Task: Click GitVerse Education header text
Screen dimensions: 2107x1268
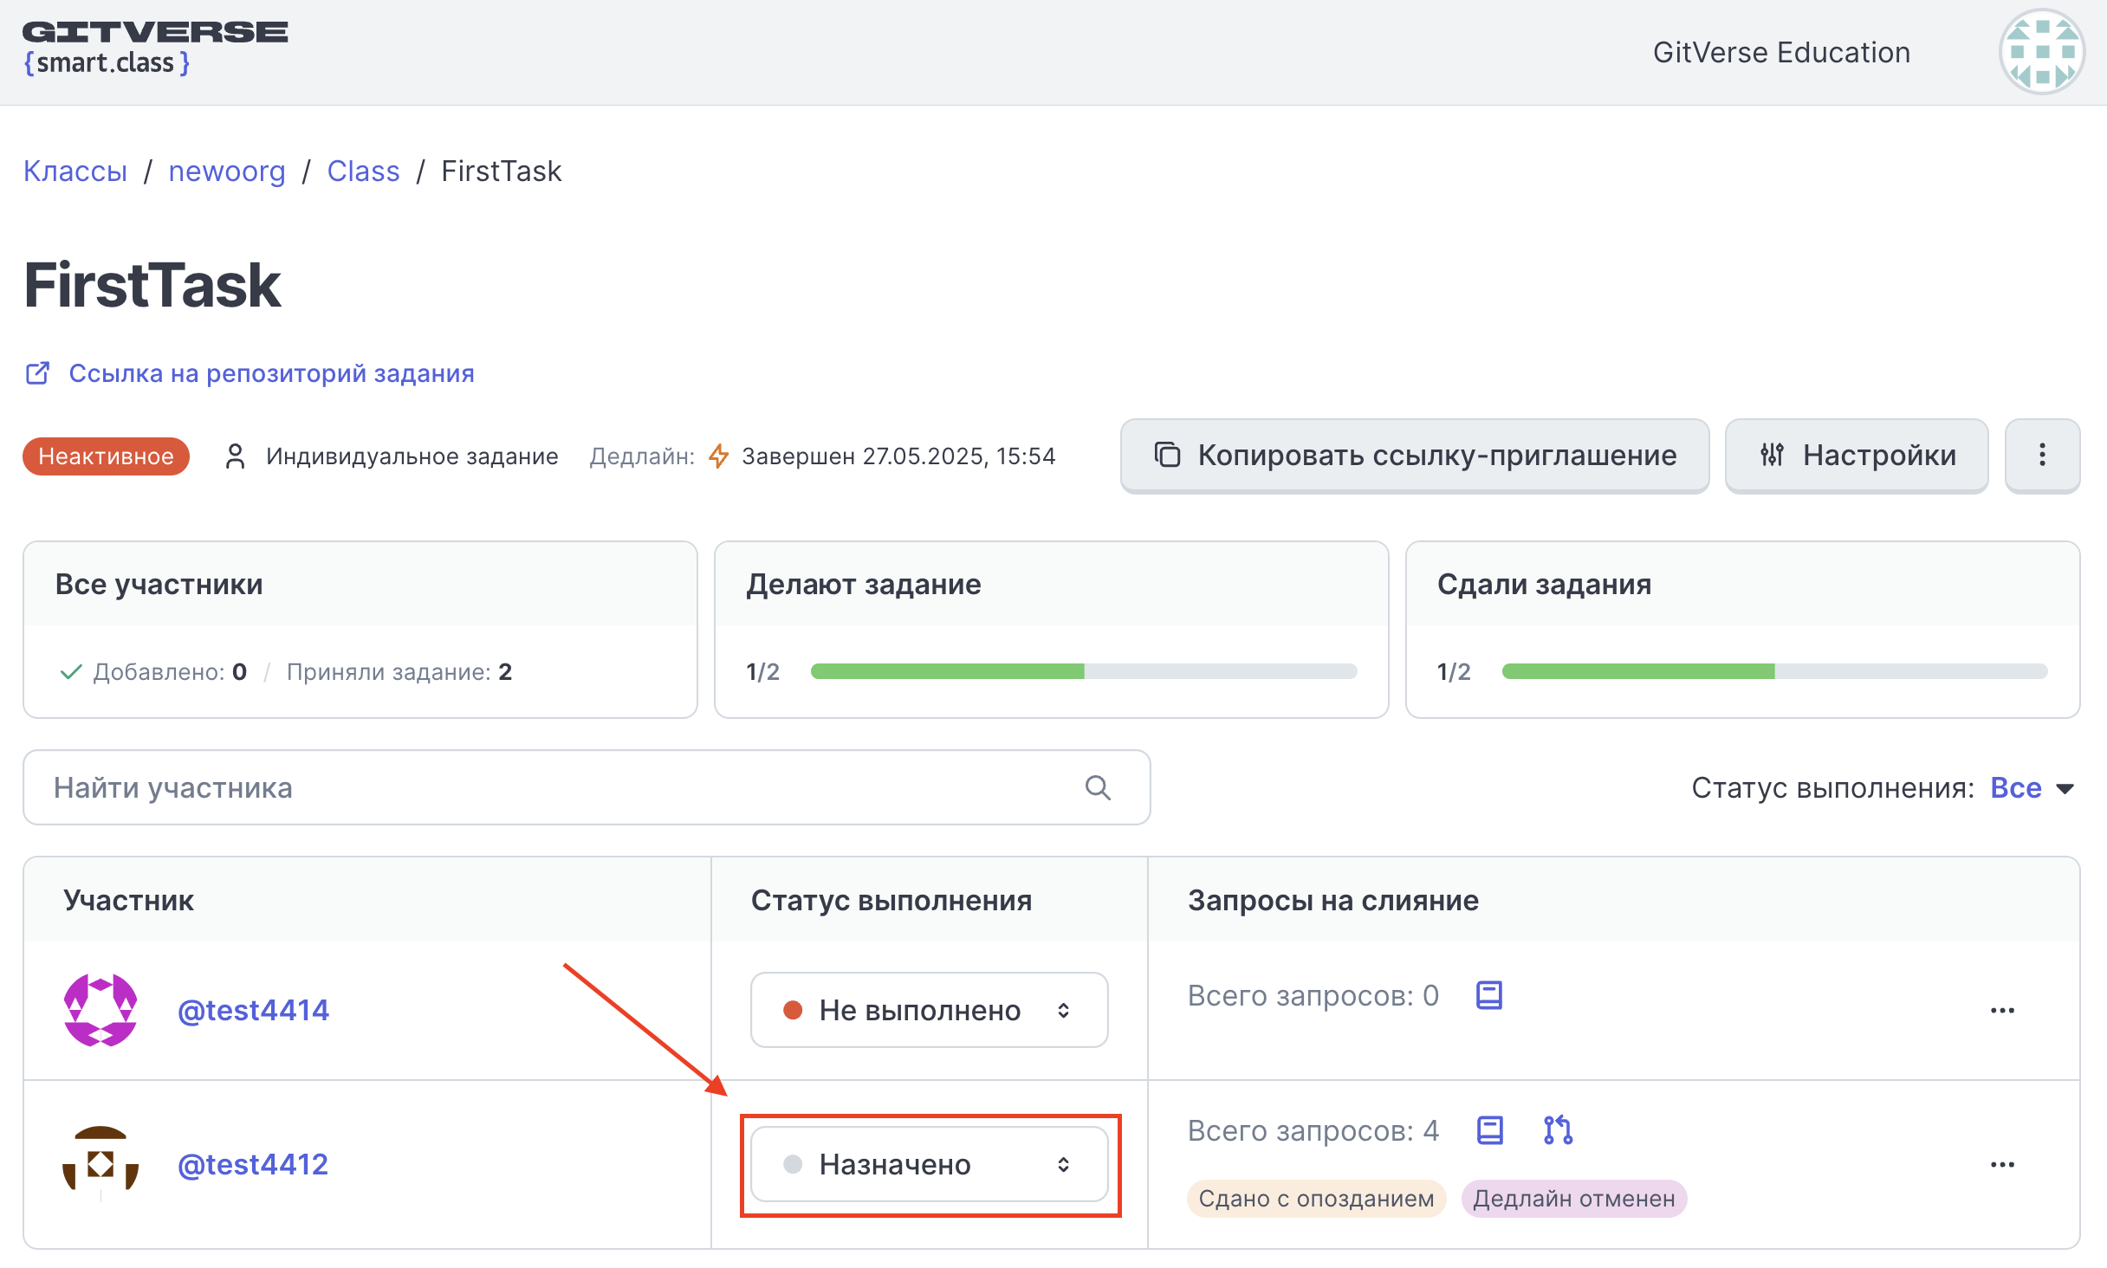Action: click(1781, 52)
